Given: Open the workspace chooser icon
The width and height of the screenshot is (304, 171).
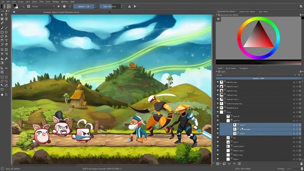Looking at the screenshot, I should [x=301, y=6].
